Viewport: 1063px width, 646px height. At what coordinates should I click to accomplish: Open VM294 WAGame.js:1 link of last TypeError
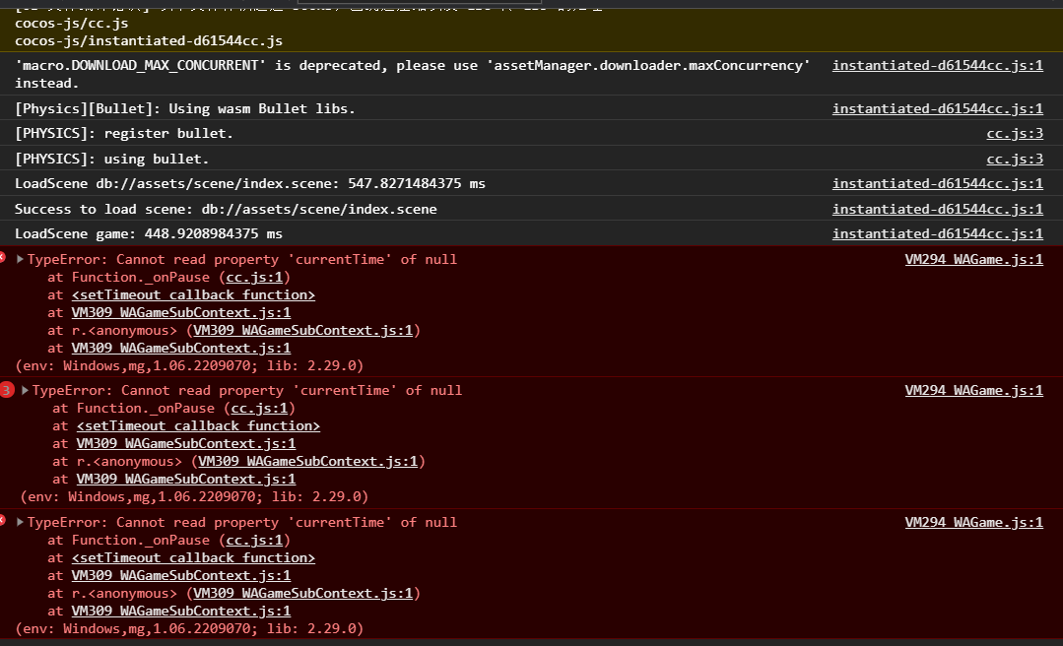[973, 523]
